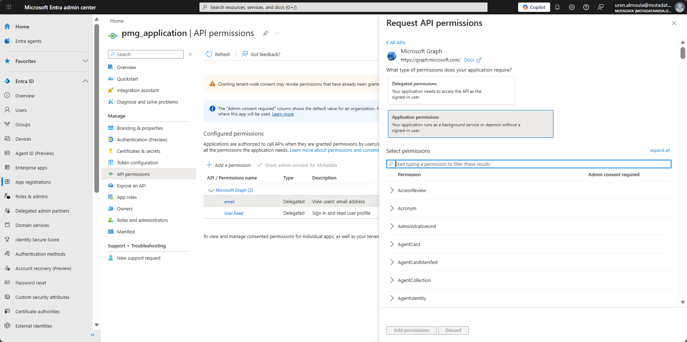Pin the pmg_application page with pin icon

[x=266, y=33]
